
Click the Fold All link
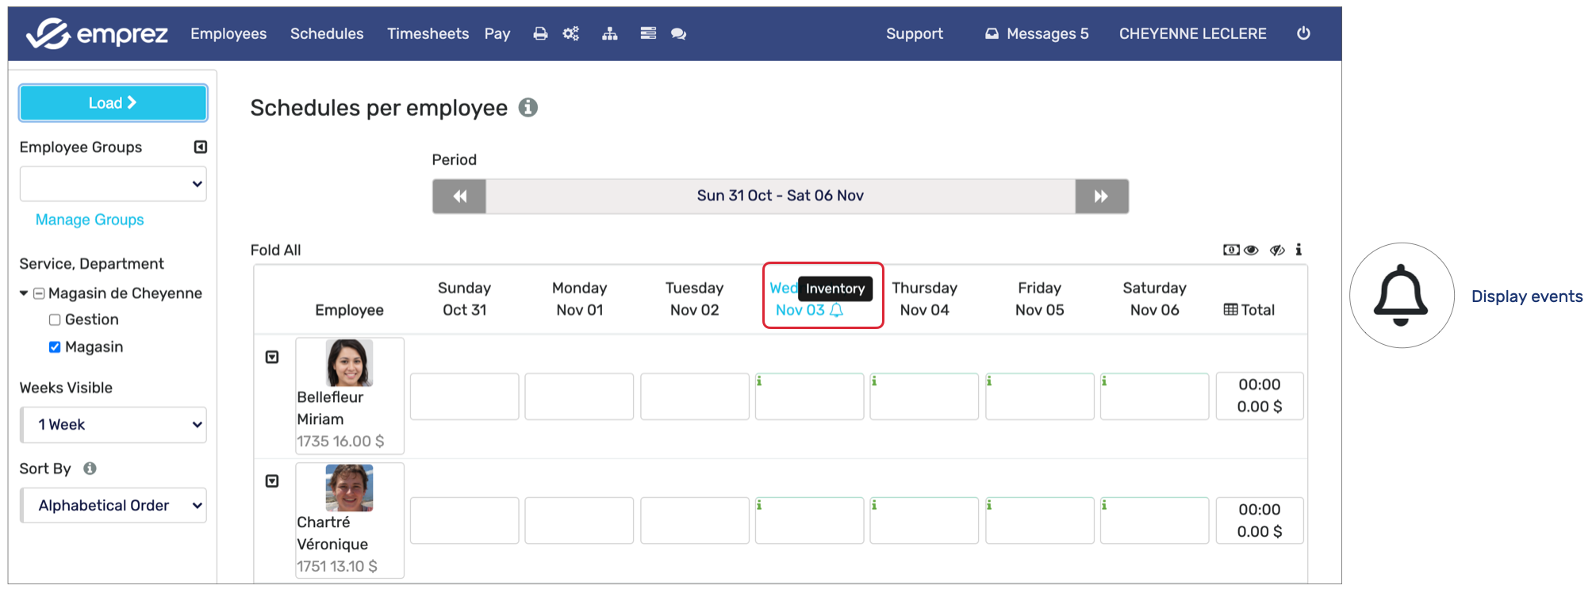(276, 250)
